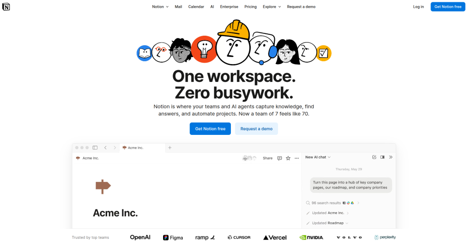Viewport: 469px width, 246px height.
Task: Open the Pricing menu item
Action: coord(251,6)
